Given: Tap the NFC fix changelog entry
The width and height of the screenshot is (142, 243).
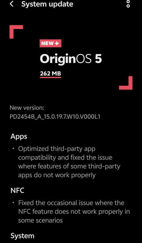Looking at the screenshot, I should [x=74, y=211].
